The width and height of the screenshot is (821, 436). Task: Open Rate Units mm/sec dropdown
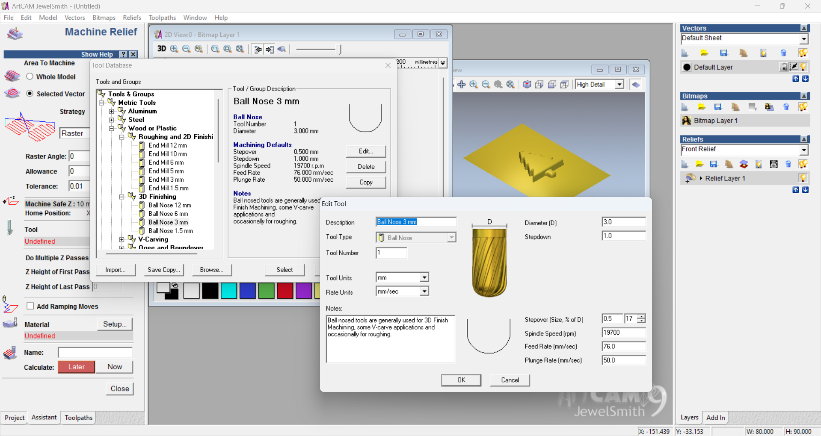(x=424, y=292)
